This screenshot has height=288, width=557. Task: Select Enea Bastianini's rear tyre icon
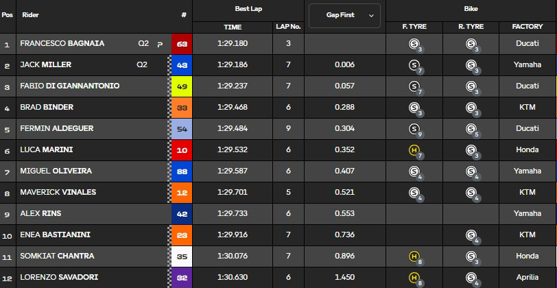(x=471, y=236)
